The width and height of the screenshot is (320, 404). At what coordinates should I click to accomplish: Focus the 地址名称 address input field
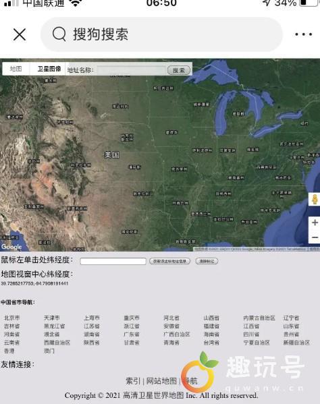click(x=131, y=70)
